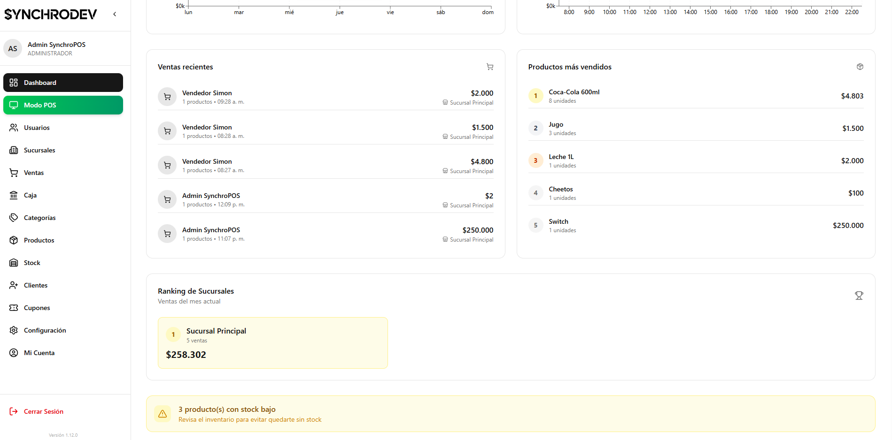Click the Stock icon in sidebar
This screenshot has width=892, height=440.
click(x=14, y=263)
